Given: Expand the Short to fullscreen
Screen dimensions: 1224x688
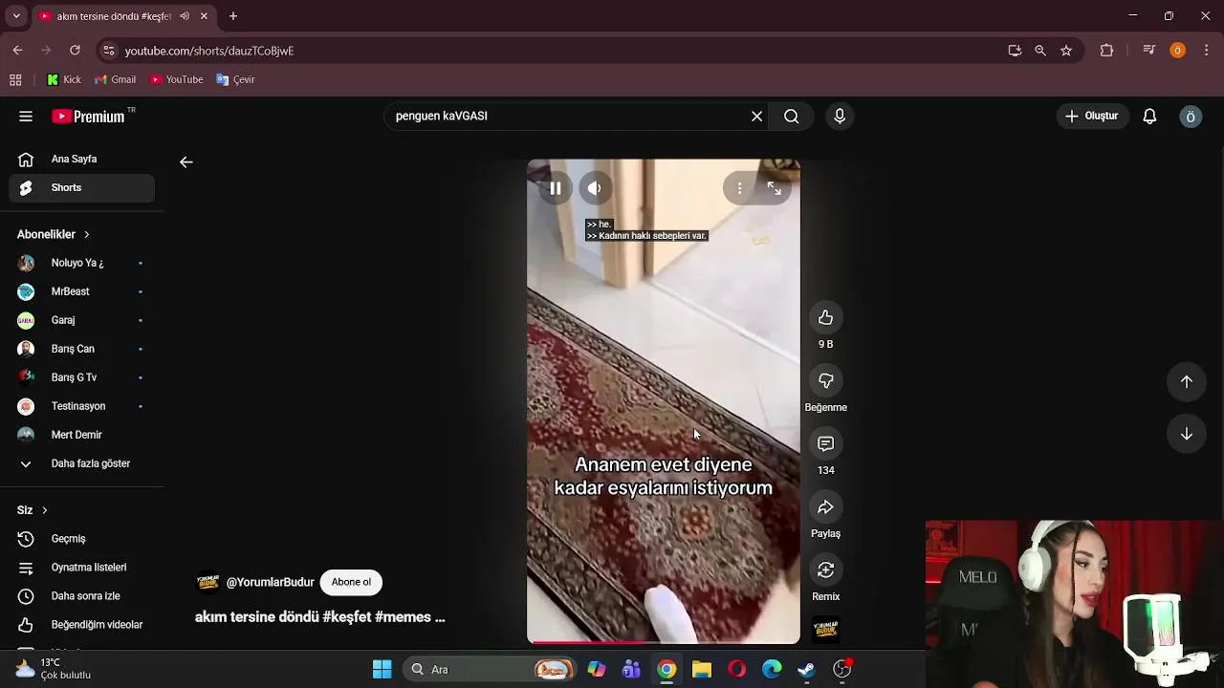Looking at the screenshot, I should click(775, 188).
